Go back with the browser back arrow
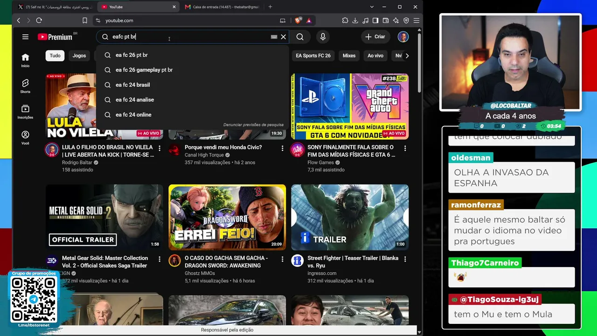597x336 pixels. pyautogui.click(x=19, y=21)
